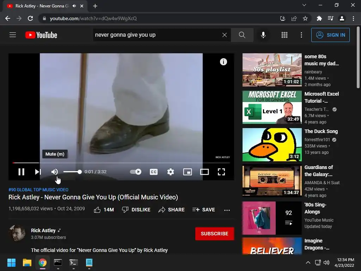The height and width of the screenshot is (271, 361).
Task: Enter full screen mode
Action: (221, 172)
